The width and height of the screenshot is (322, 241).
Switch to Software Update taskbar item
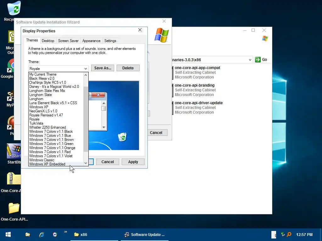[145, 234]
